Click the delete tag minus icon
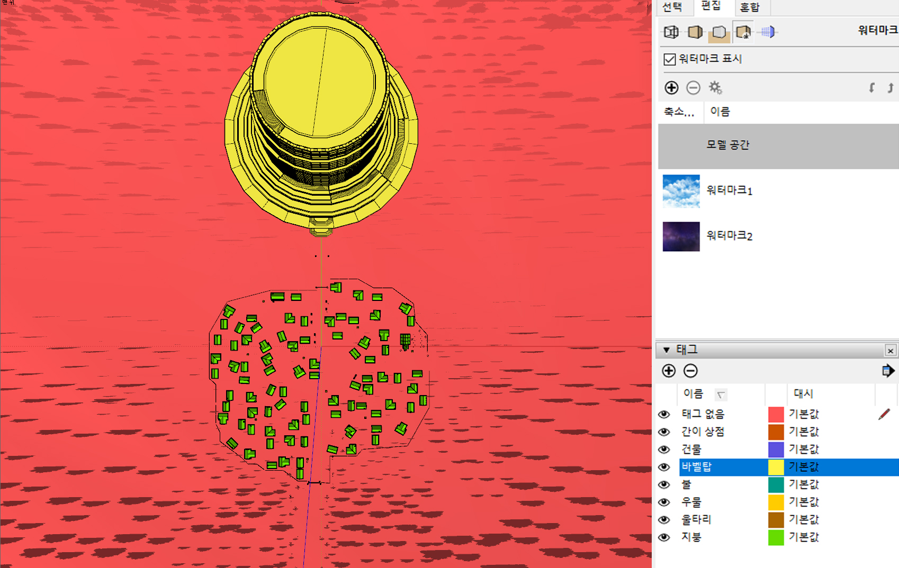Image resolution: width=899 pixels, height=568 pixels. [x=690, y=371]
